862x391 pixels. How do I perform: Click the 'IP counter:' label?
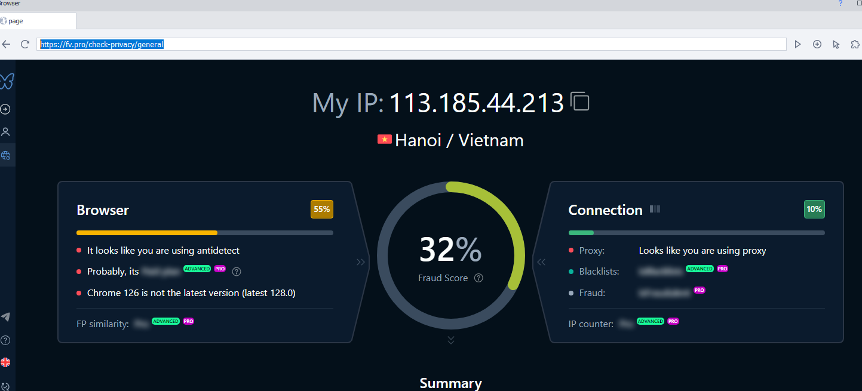(591, 324)
